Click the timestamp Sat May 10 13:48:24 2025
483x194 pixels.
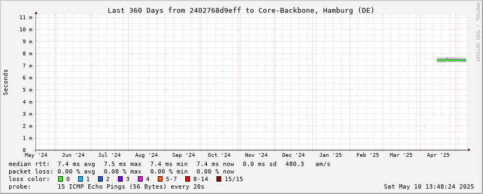pyautogui.click(x=429, y=186)
